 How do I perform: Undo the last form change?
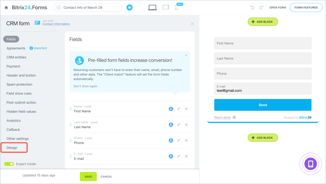tap(252, 8)
